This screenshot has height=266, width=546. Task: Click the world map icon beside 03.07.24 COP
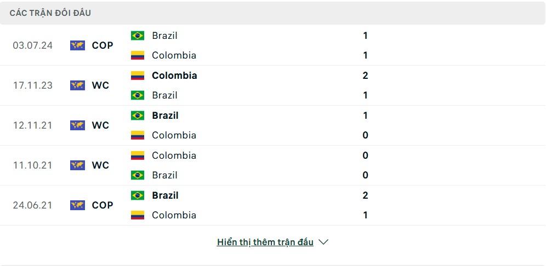point(77,45)
